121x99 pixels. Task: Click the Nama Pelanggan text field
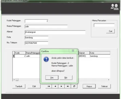46,26
